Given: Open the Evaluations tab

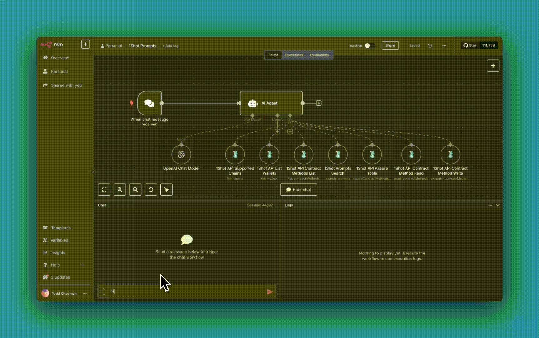Looking at the screenshot, I should click(319, 55).
